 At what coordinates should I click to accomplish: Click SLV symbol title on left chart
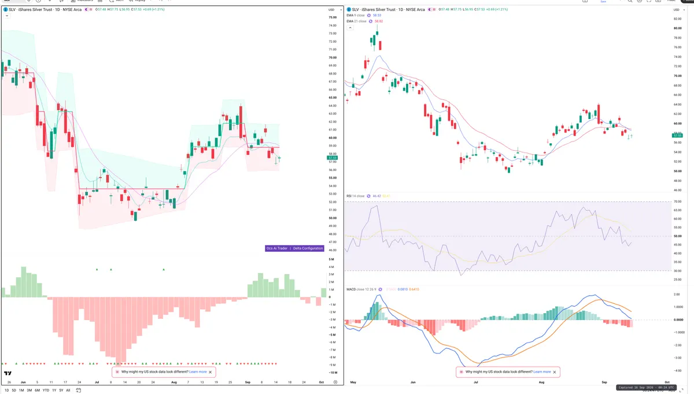pos(45,10)
